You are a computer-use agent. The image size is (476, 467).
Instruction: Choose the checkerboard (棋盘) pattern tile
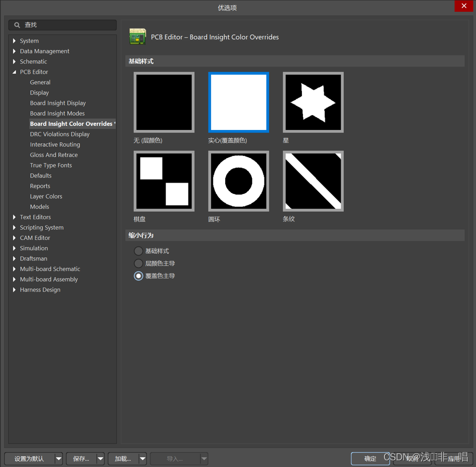pyautogui.click(x=164, y=181)
